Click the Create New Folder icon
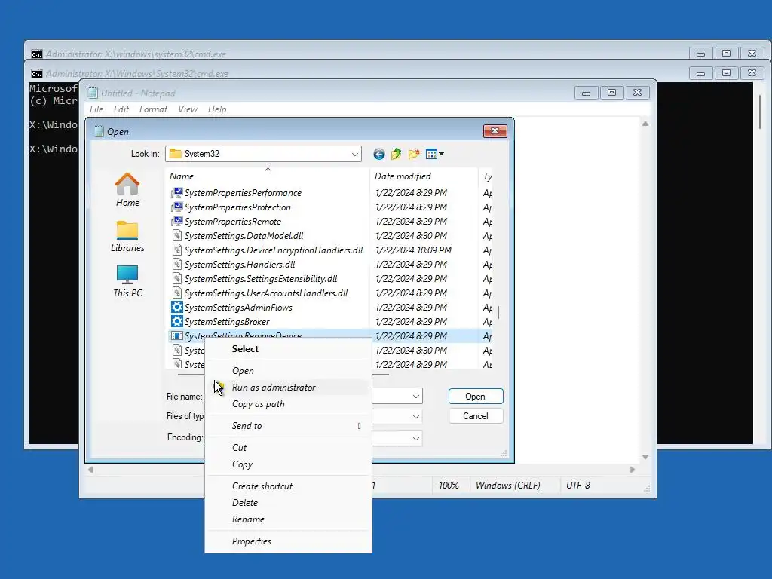Viewport: 772px width, 579px height. click(x=414, y=154)
